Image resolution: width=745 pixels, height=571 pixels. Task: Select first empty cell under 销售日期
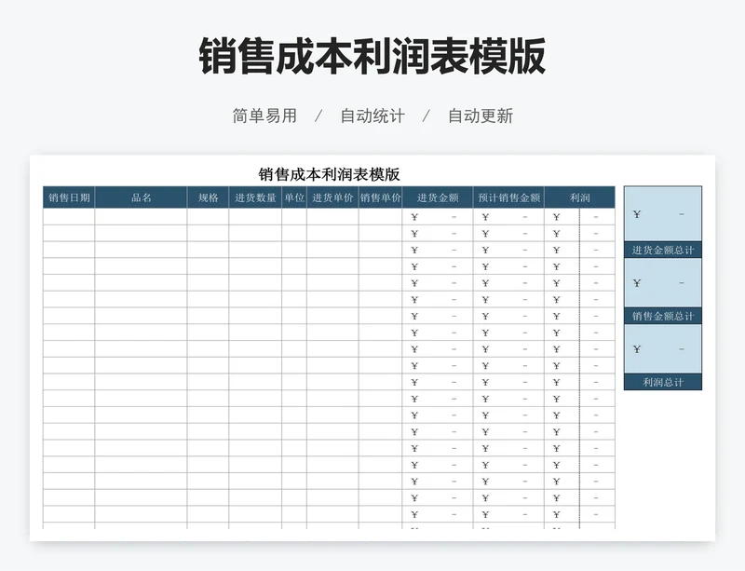pyautogui.click(x=69, y=217)
